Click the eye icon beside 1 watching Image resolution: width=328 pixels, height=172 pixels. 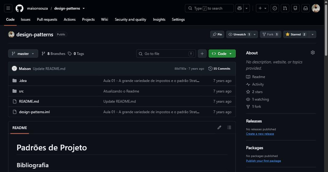(248, 99)
